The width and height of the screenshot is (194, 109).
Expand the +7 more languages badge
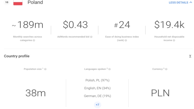(x=98, y=105)
